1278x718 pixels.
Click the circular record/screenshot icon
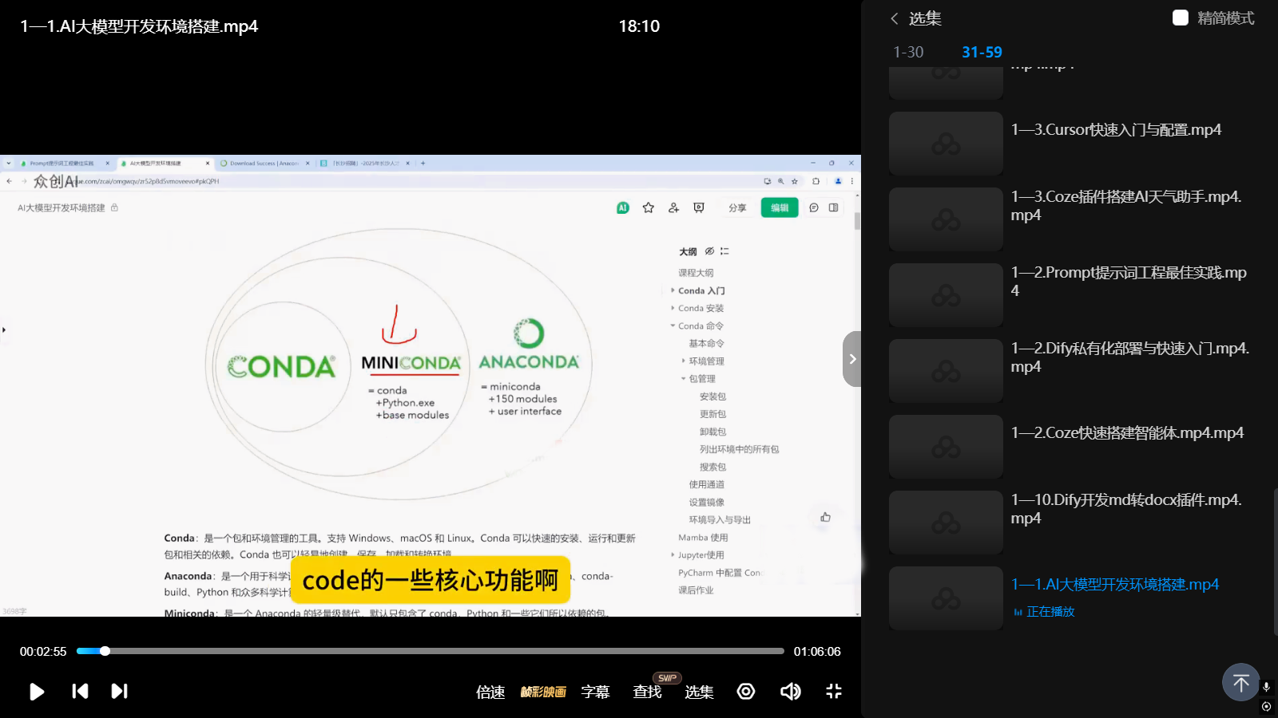coord(746,692)
